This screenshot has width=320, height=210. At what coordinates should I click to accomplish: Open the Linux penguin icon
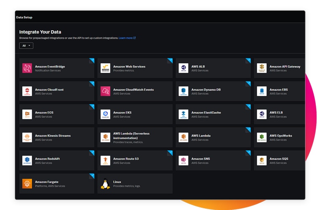pyautogui.click(x=105, y=184)
